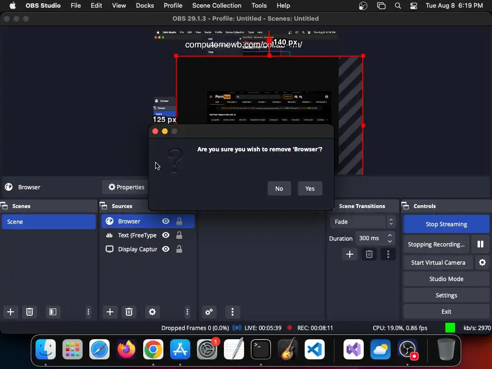This screenshot has width=492, height=369.
Task: Pause recording with the pause icon
Action: click(x=480, y=244)
